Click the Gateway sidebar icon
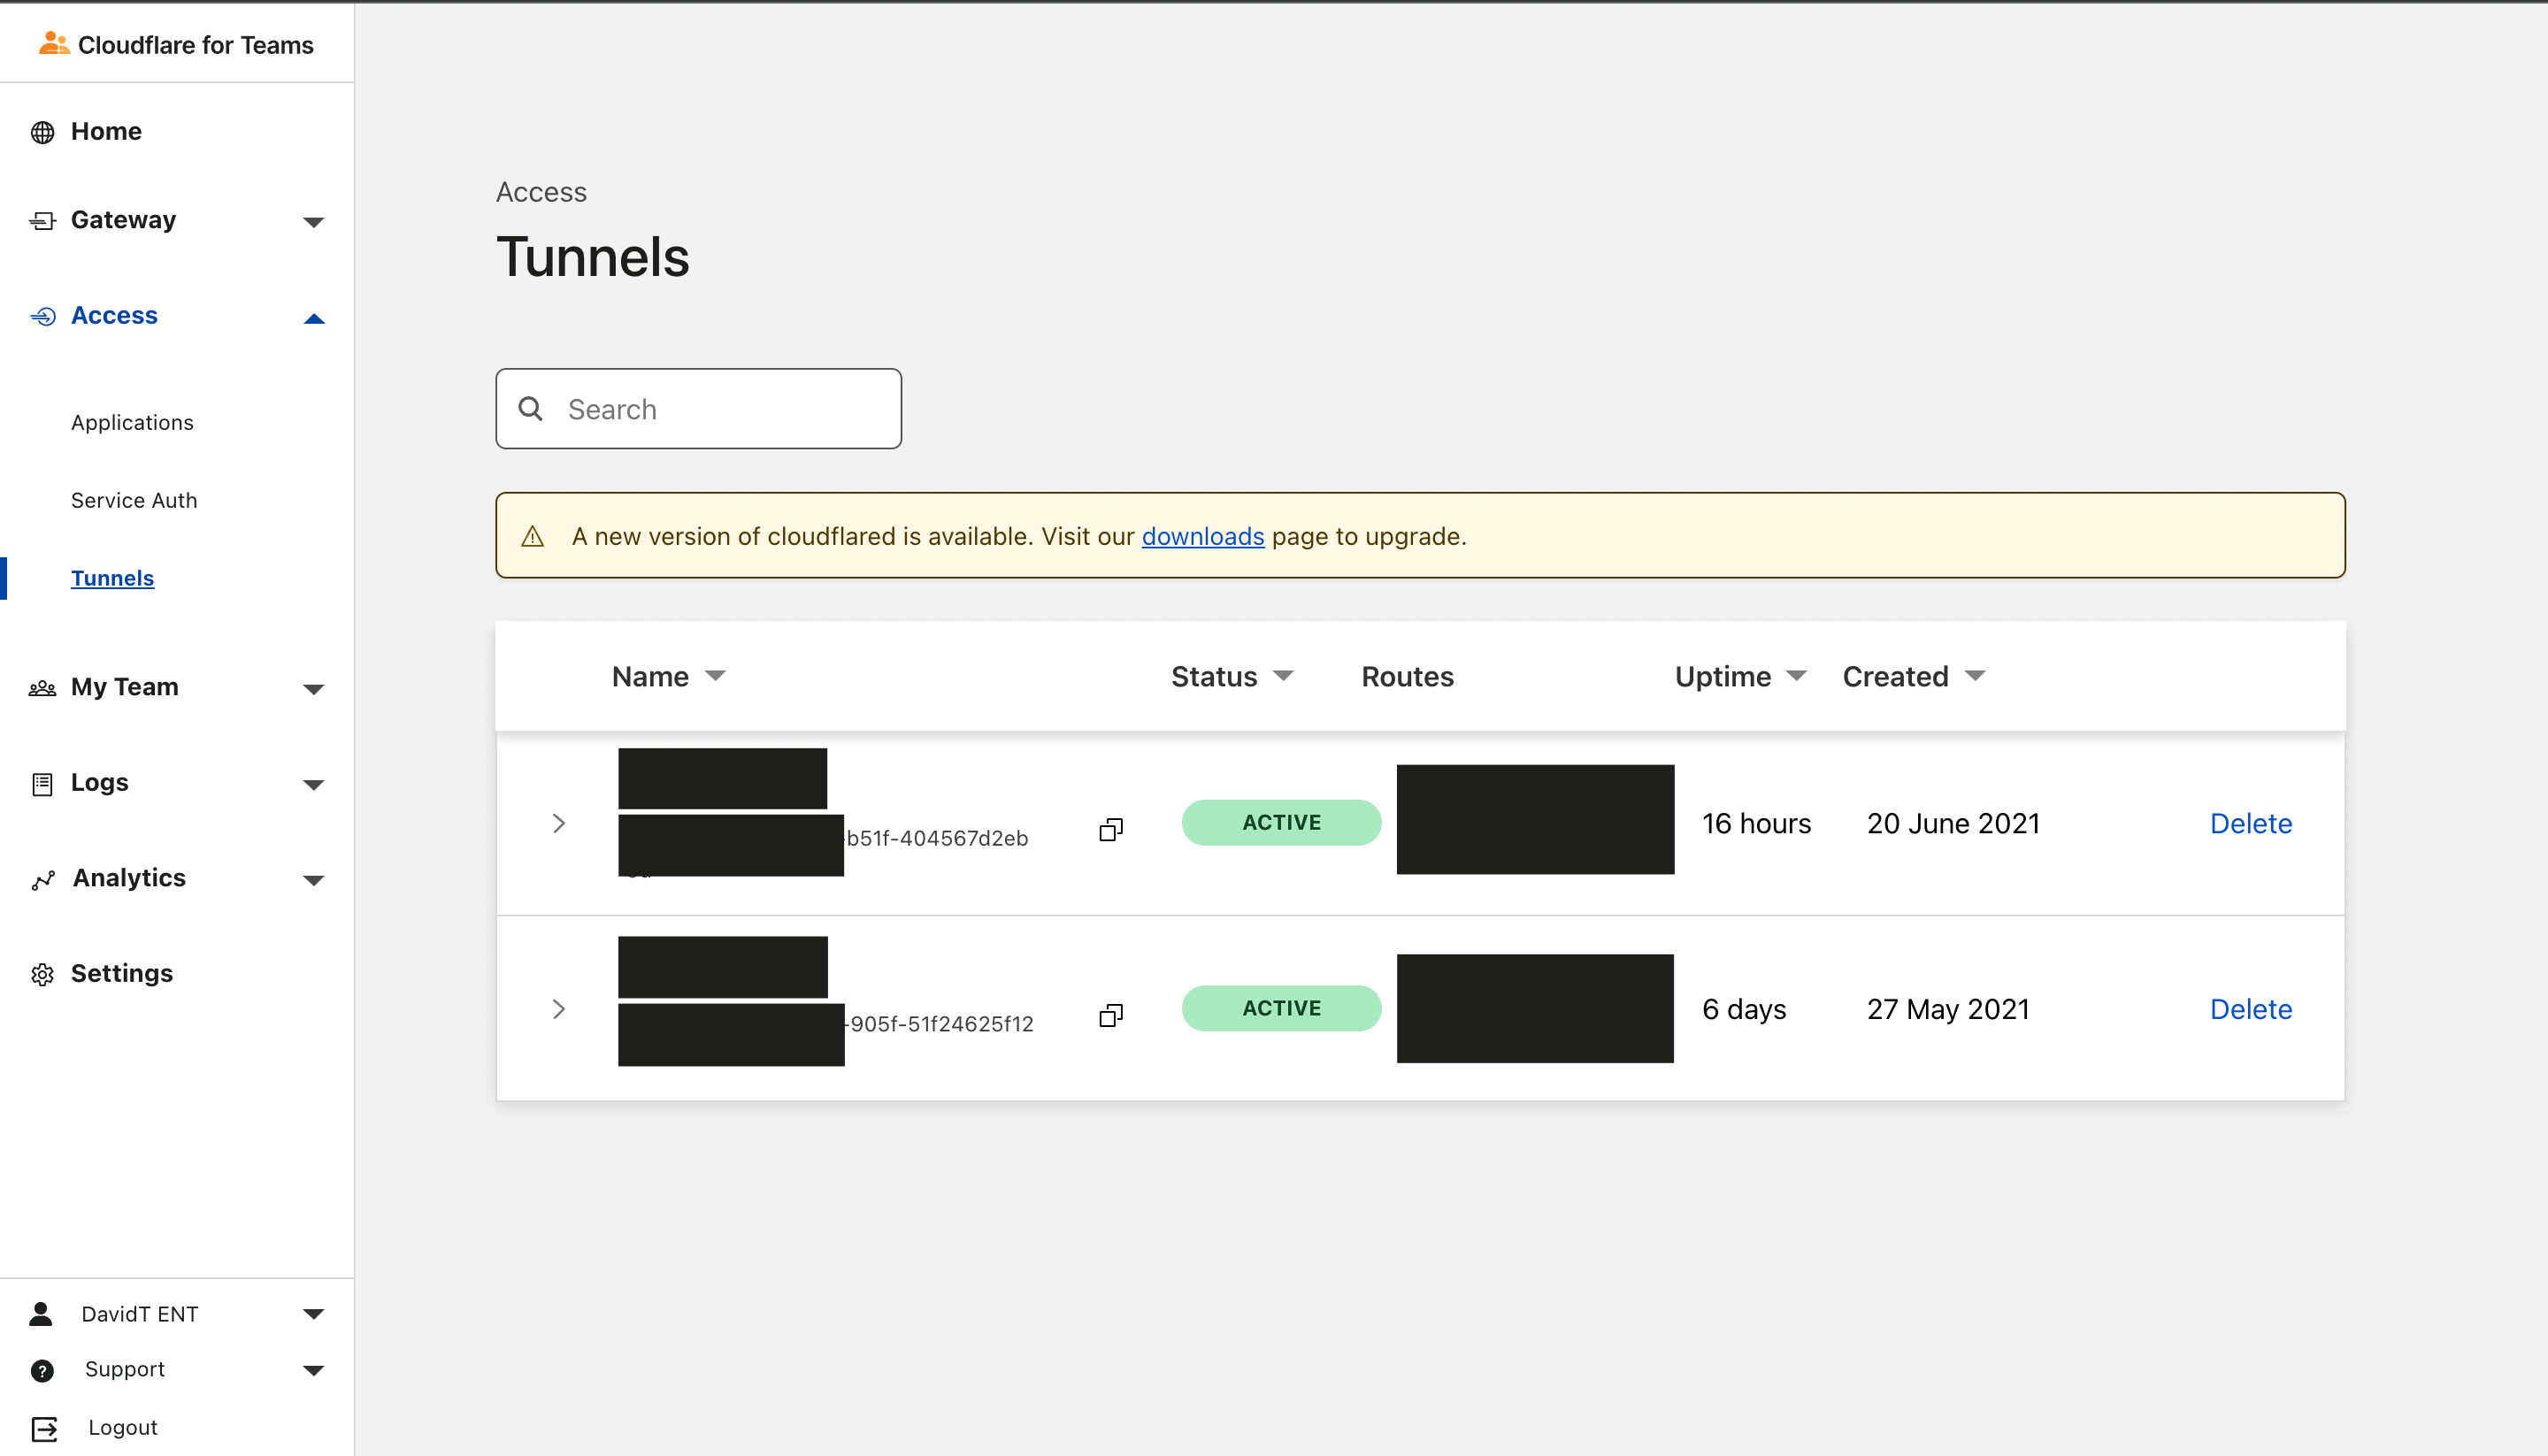The height and width of the screenshot is (1456, 2548). tap(42, 220)
